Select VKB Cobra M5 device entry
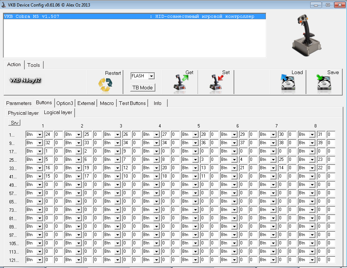The image size is (347, 268). [x=135, y=16]
